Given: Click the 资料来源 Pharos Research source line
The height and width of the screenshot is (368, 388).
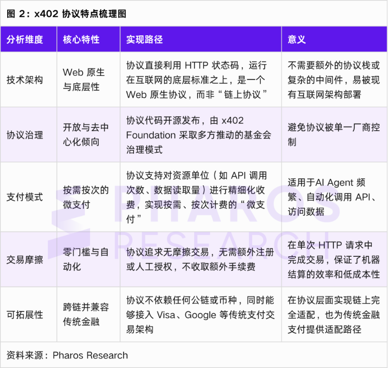Looking at the screenshot, I should click(x=67, y=355).
